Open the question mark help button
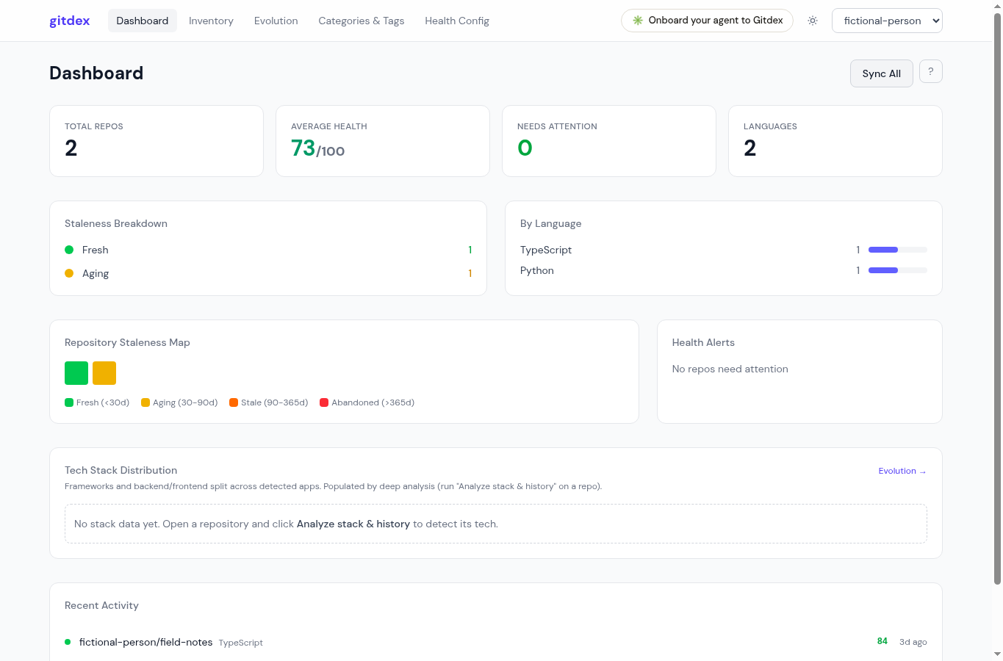1003x661 pixels. (x=931, y=71)
